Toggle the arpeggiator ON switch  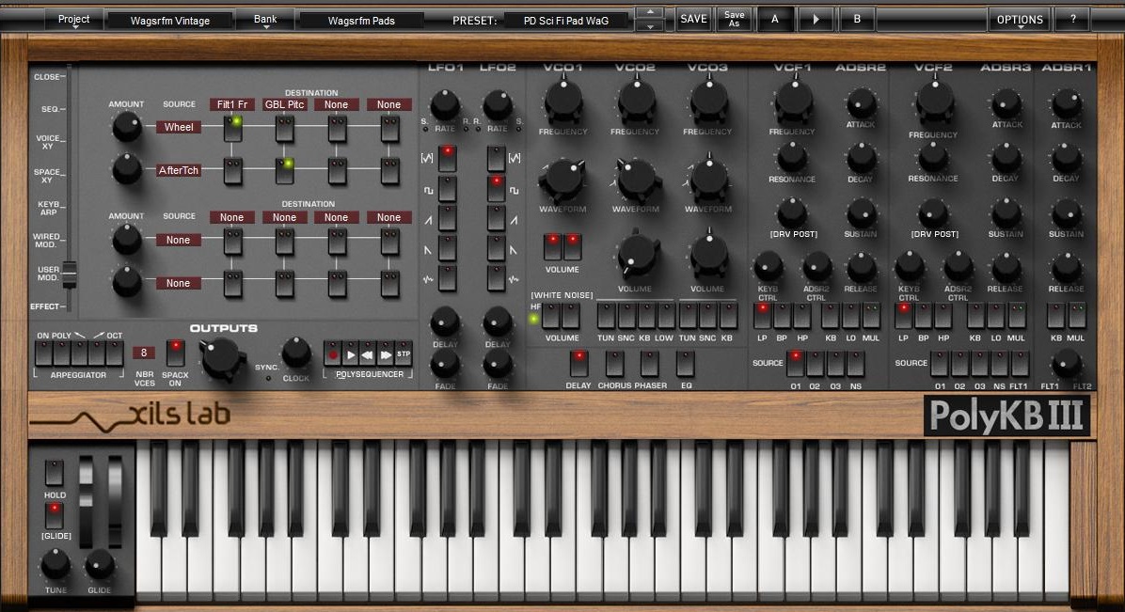44,353
